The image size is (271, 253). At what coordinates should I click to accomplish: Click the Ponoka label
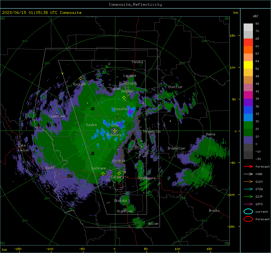137,62
